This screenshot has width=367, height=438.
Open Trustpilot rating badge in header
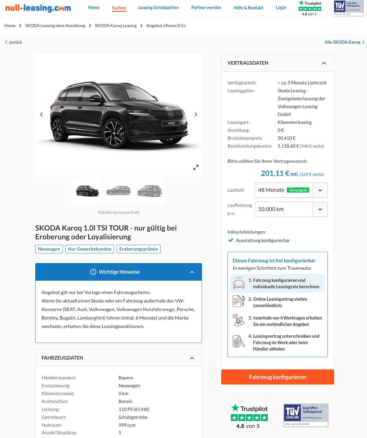pos(310,8)
